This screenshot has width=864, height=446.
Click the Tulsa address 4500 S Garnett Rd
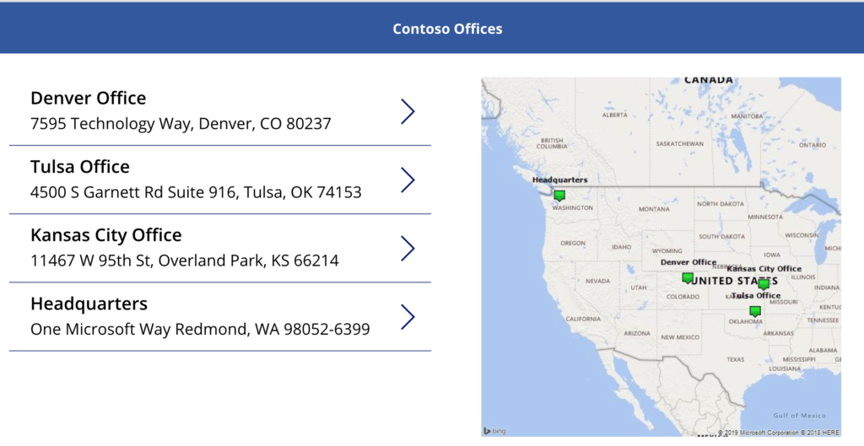point(196,192)
